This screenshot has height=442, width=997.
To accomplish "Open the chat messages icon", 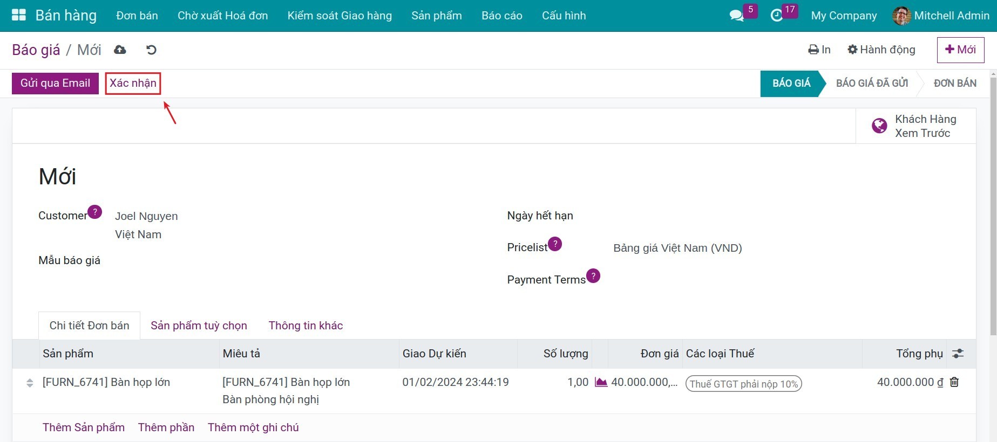I will click(736, 16).
